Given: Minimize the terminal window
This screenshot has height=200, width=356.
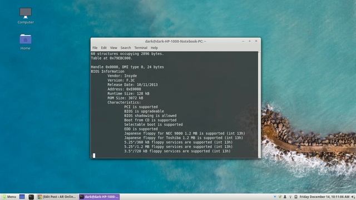Looking at the screenshot, I should tap(243, 41).
